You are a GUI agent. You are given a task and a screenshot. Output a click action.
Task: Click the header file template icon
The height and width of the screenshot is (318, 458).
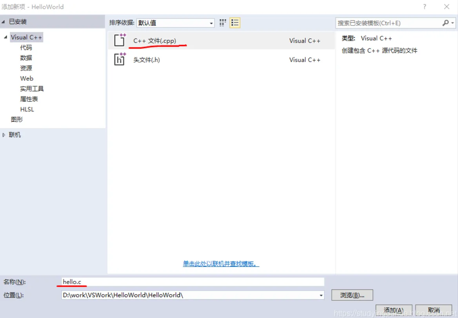(120, 59)
